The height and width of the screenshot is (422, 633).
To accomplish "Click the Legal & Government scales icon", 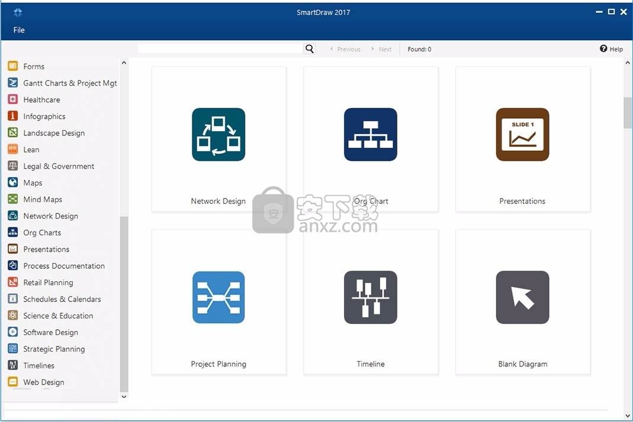I will click(x=13, y=165).
